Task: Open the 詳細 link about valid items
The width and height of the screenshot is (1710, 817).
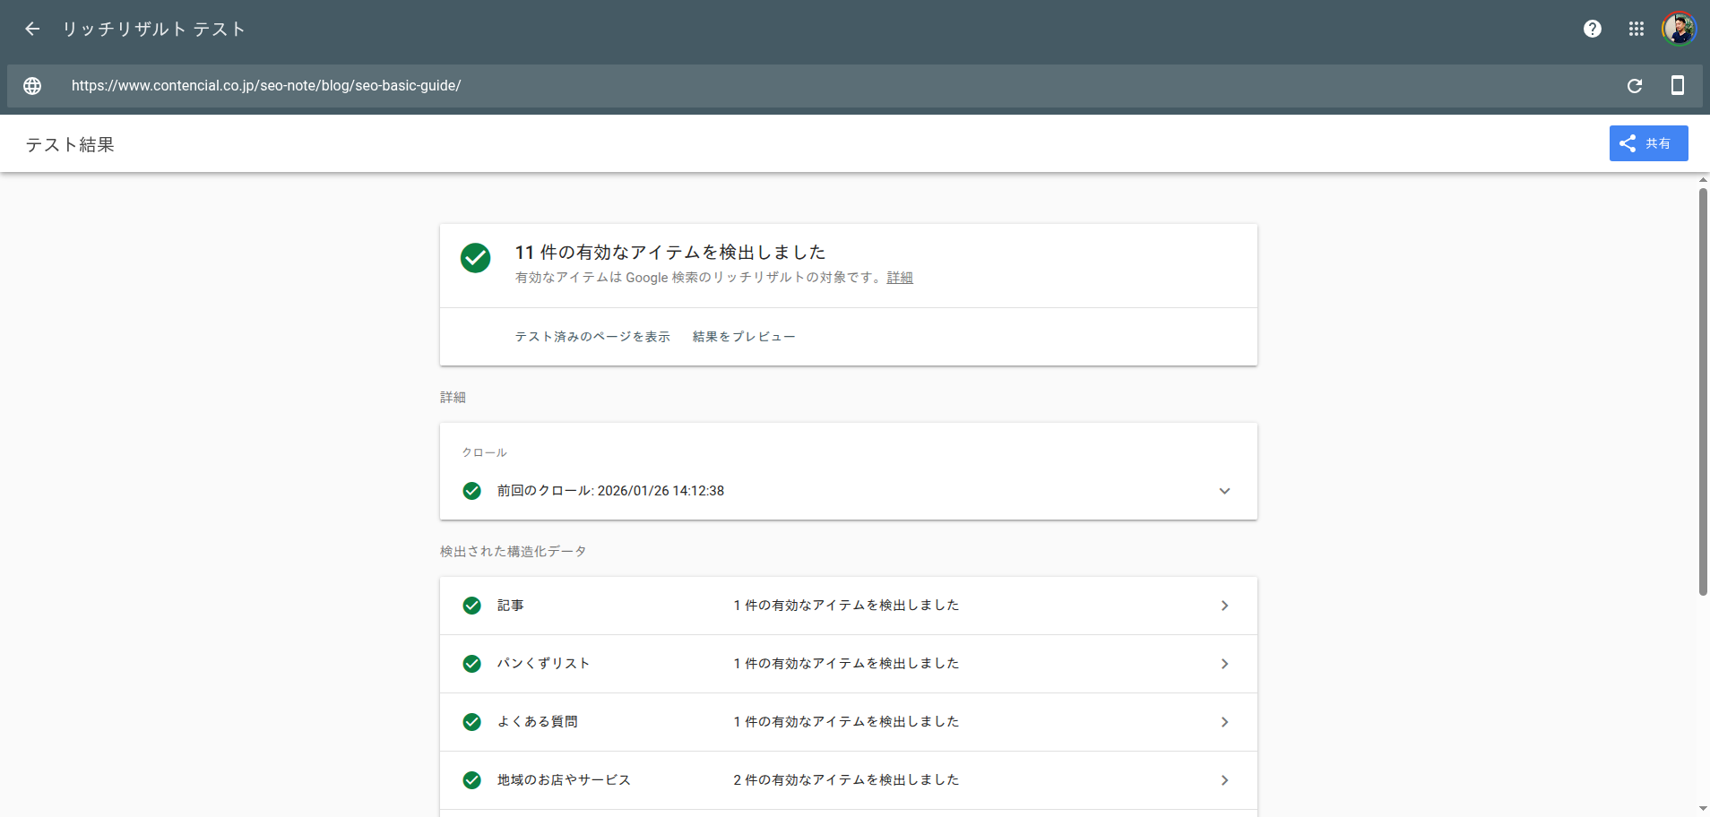Action: coord(899,278)
